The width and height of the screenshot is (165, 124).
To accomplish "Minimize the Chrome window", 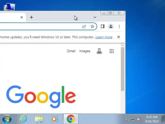I will [104, 13].
